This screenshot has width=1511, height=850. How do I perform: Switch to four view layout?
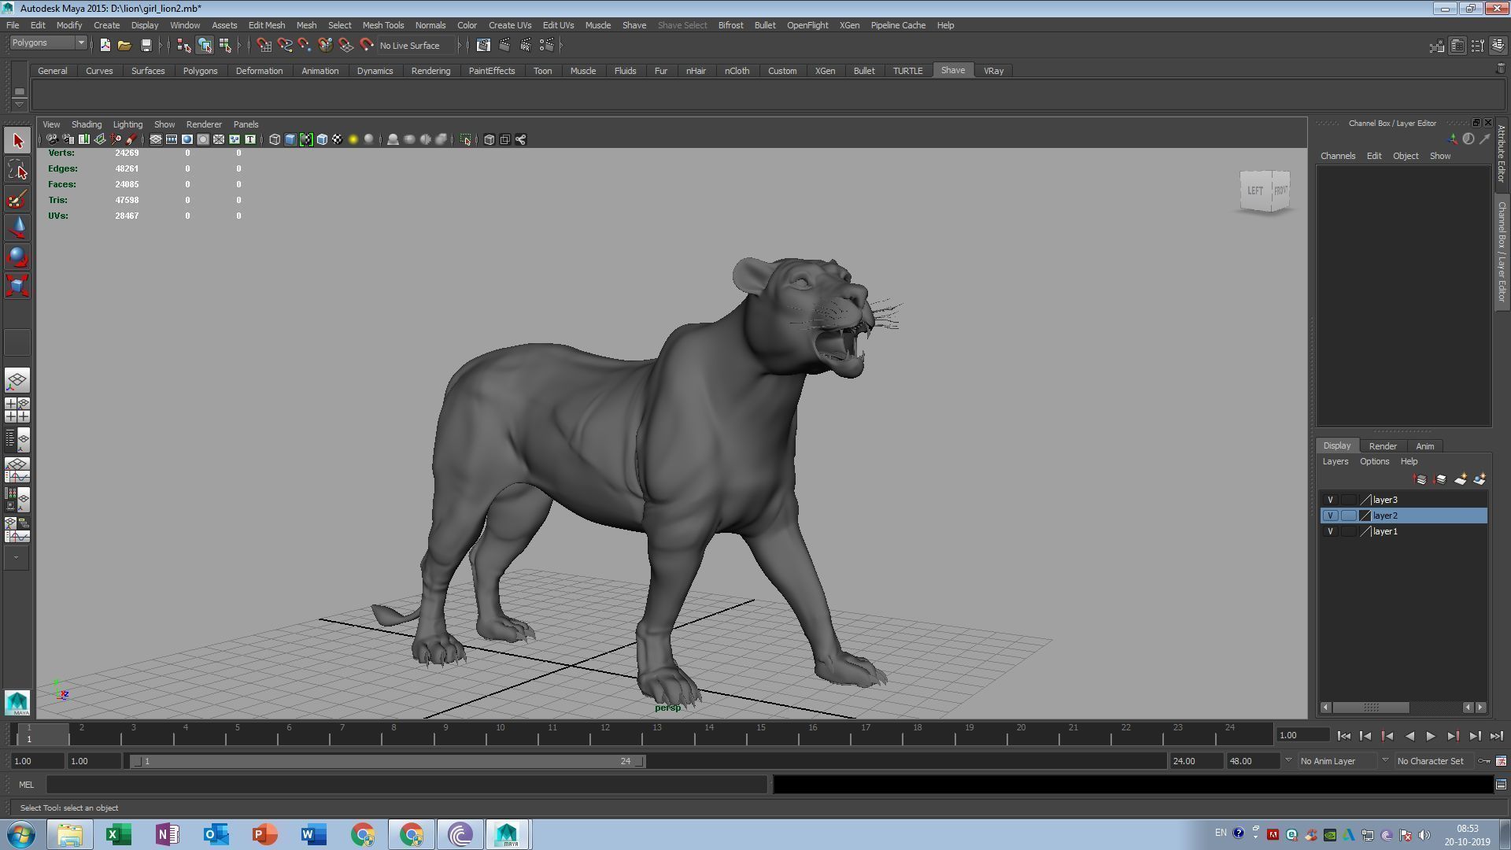click(17, 410)
